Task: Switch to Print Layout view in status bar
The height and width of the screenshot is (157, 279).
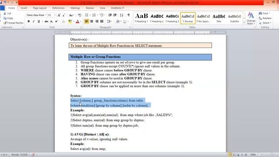Action: (x=230, y=155)
